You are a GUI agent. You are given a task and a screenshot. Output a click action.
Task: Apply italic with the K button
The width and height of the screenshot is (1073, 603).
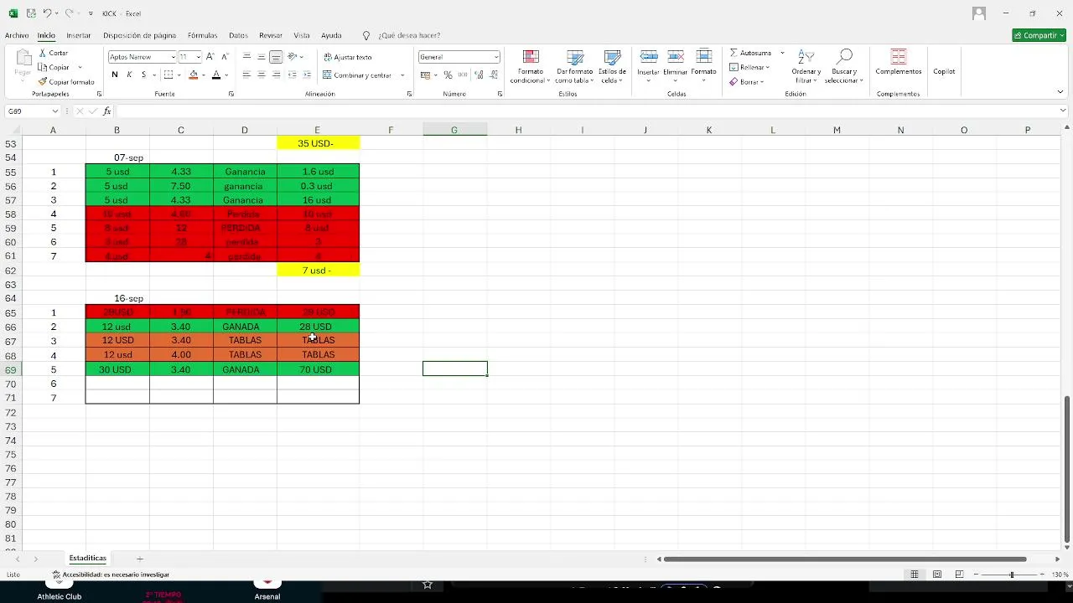tap(129, 75)
